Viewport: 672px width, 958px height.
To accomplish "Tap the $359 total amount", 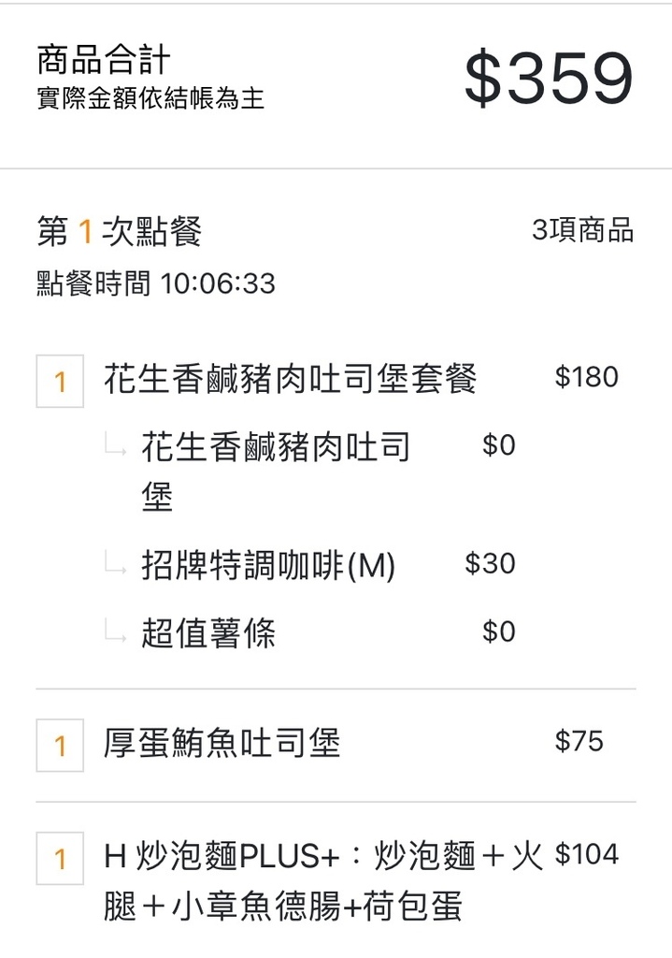I will point(549,80).
